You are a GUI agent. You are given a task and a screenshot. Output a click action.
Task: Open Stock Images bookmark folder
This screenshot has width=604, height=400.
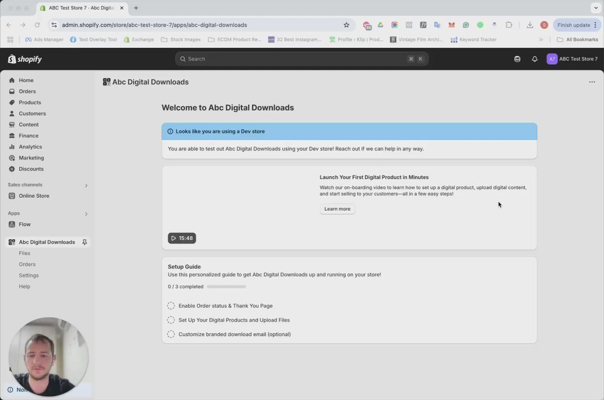pyautogui.click(x=180, y=39)
